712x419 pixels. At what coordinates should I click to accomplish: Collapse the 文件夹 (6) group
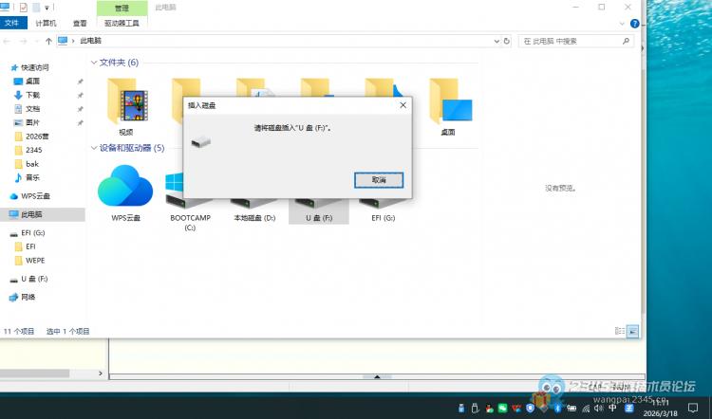[x=94, y=63]
